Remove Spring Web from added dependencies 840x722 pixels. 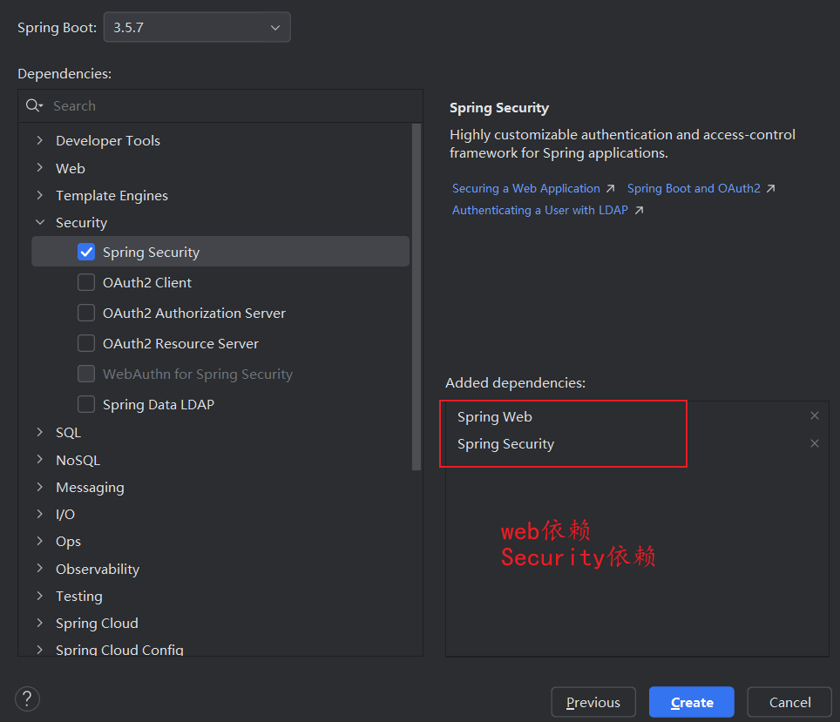coord(815,416)
